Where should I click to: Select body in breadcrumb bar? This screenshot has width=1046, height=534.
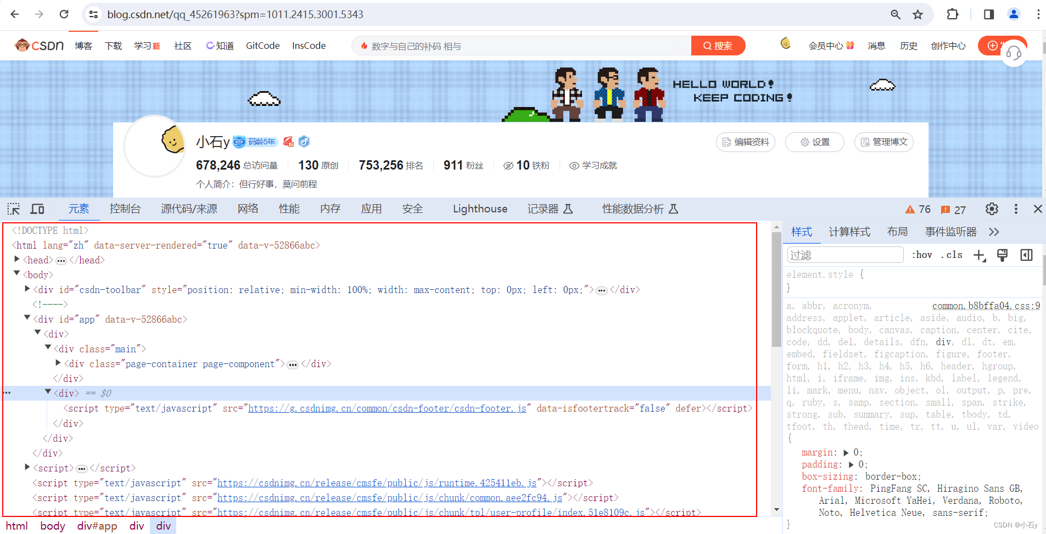53,526
